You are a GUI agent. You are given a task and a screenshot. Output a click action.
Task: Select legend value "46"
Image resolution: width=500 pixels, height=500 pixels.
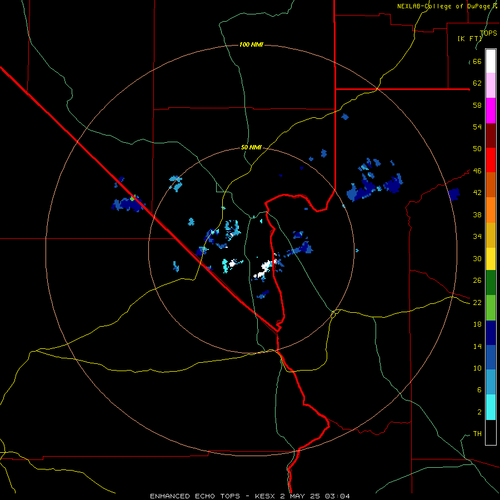click(x=477, y=171)
